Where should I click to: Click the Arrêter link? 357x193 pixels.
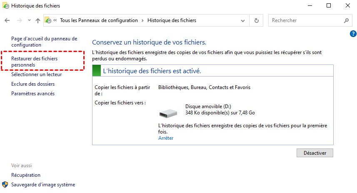coord(166,138)
